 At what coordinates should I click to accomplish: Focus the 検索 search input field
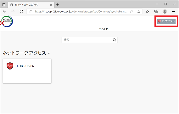coord(90,40)
